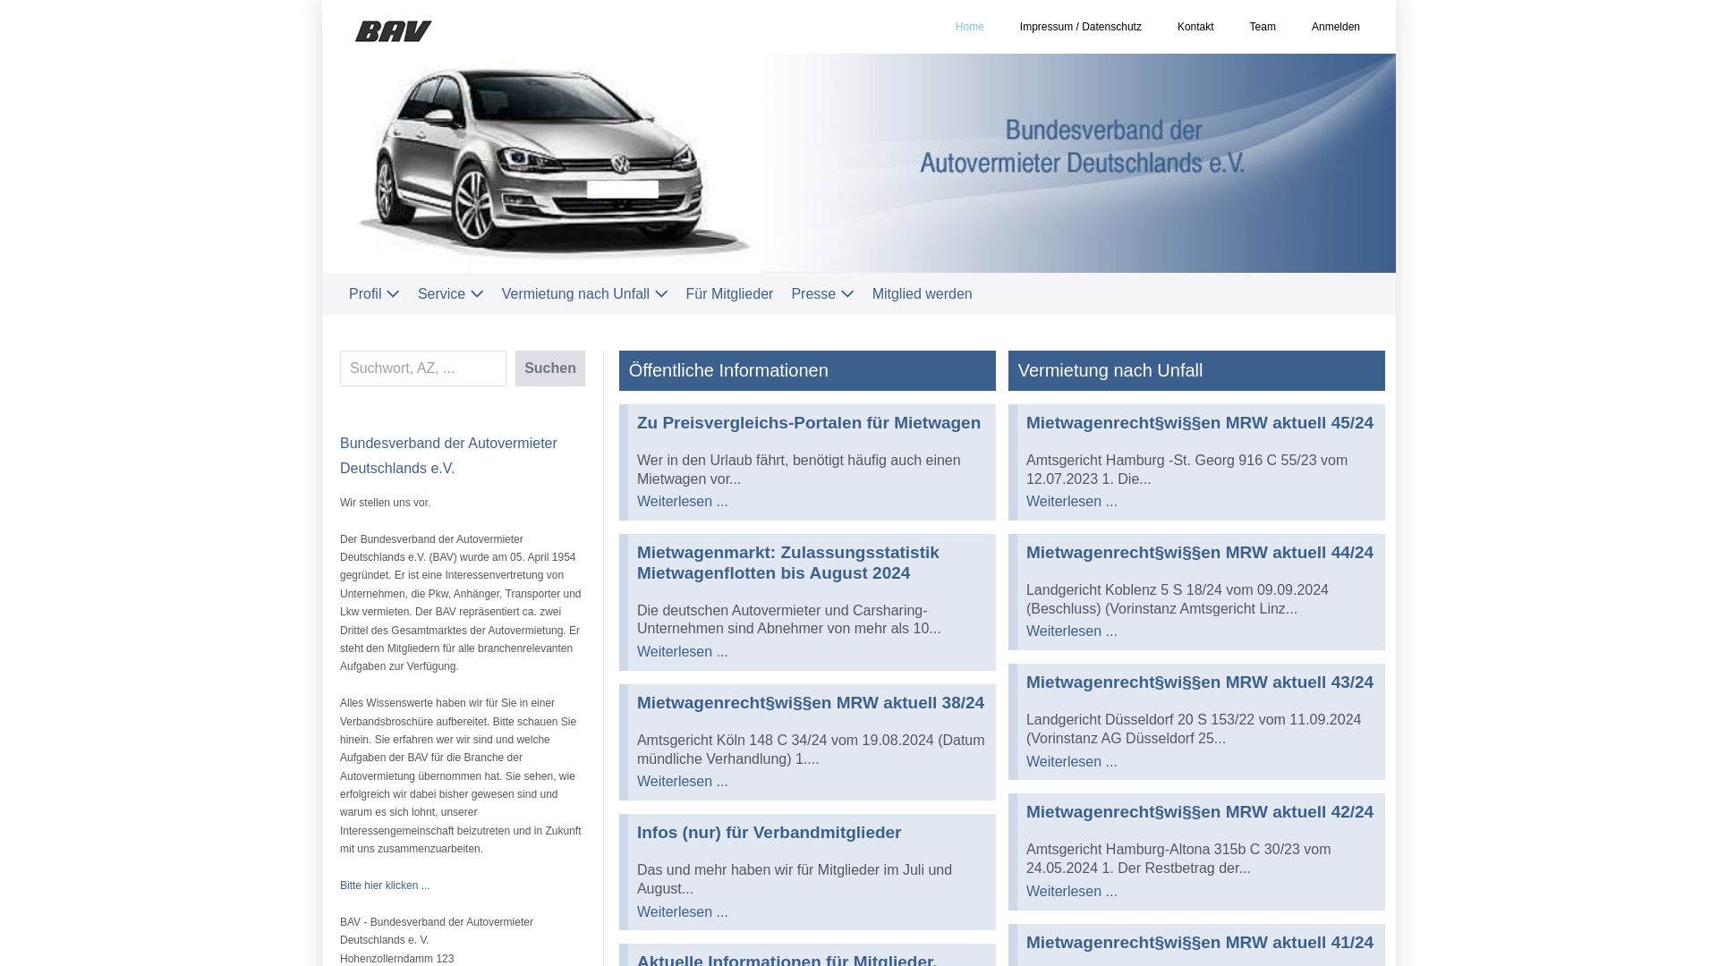
Task: Click Weiterlesen under MRW aktuell 45/24
Action: click(1072, 502)
